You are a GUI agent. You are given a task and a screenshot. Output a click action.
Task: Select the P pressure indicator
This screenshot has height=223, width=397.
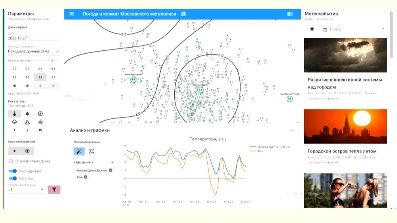tap(14, 130)
